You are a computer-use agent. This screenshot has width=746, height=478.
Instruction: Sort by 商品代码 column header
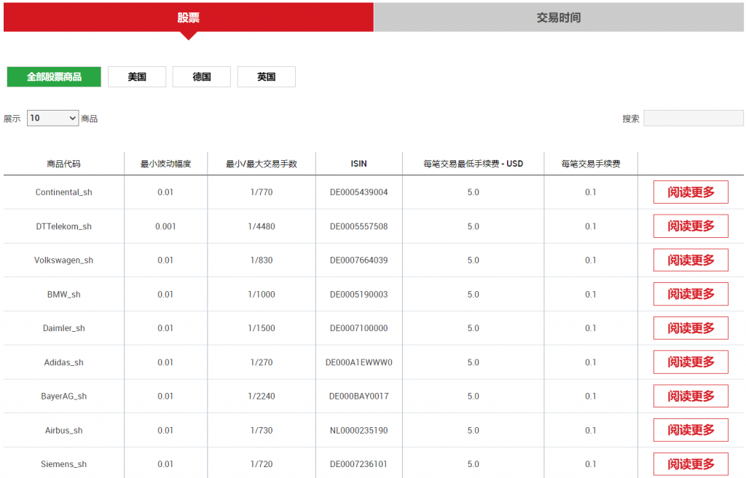point(64,164)
